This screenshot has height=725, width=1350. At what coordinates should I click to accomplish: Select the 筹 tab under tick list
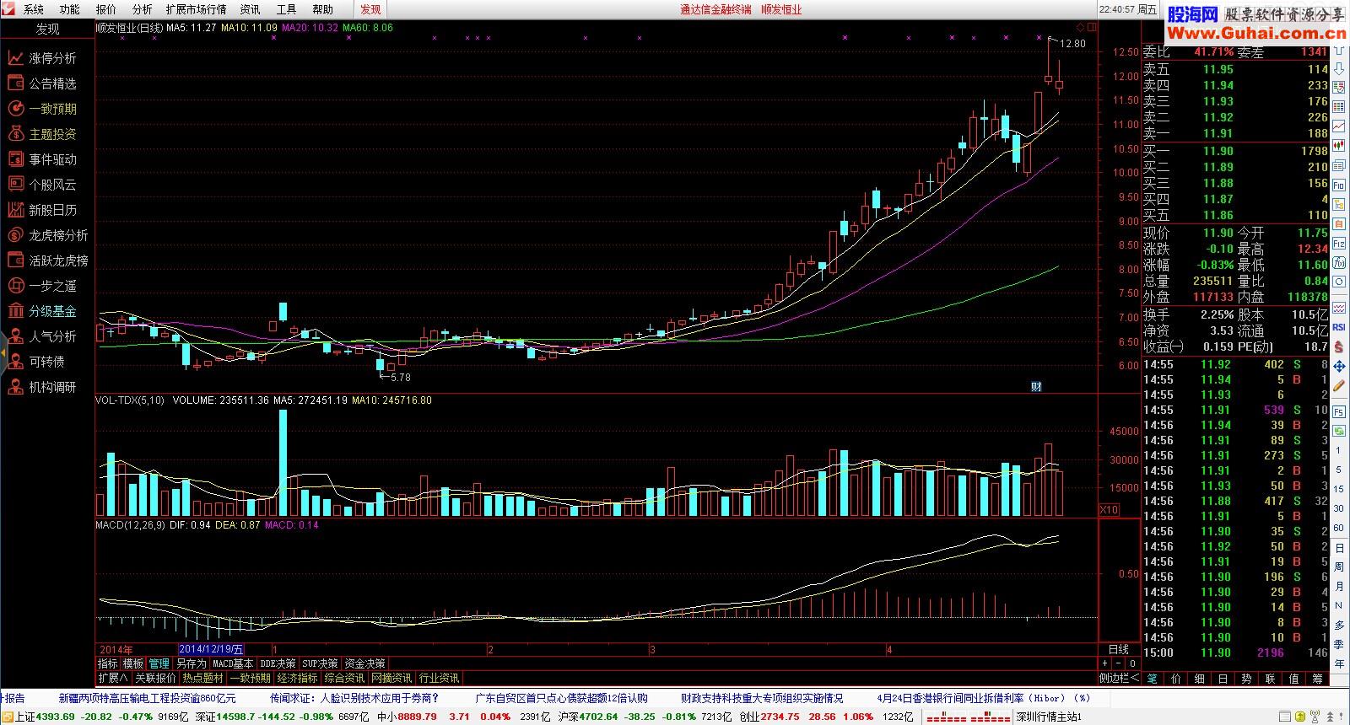(x=1318, y=678)
